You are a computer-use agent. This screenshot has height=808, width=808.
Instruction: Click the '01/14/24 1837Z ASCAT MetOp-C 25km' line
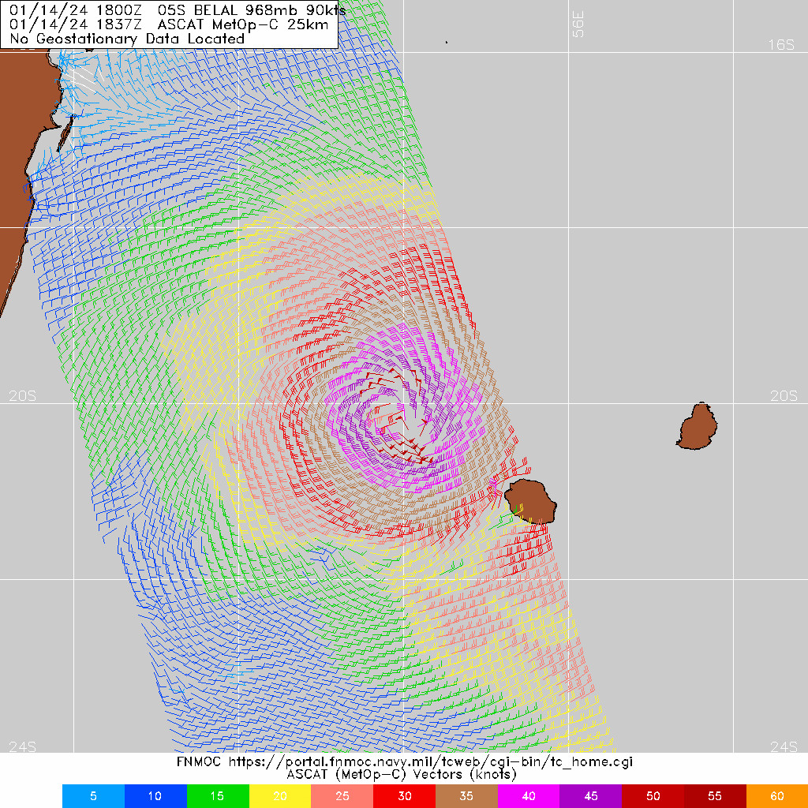169,24
